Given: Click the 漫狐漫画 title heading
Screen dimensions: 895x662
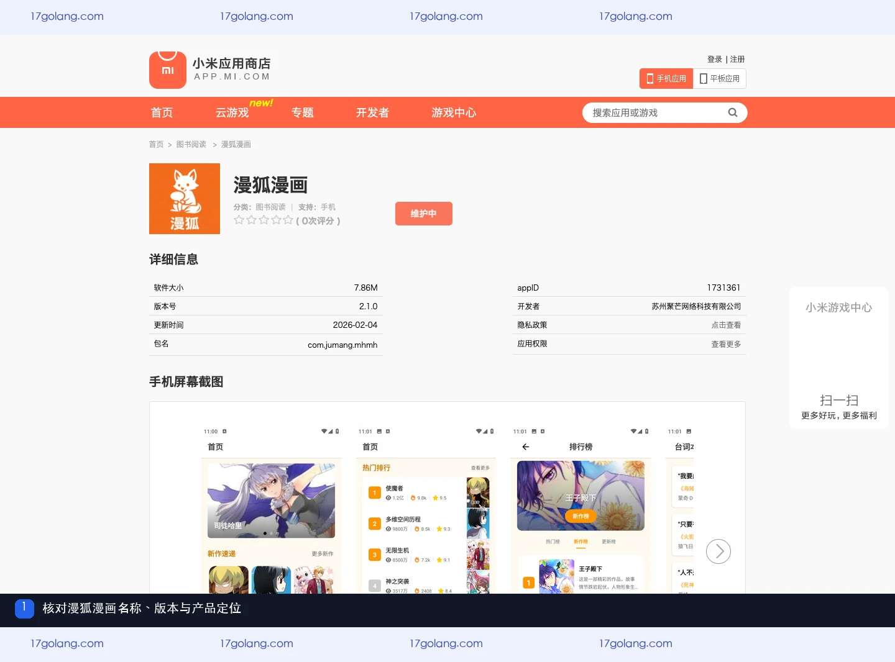Looking at the screenshot, I should pyautogui.click(x=270, y=185).
